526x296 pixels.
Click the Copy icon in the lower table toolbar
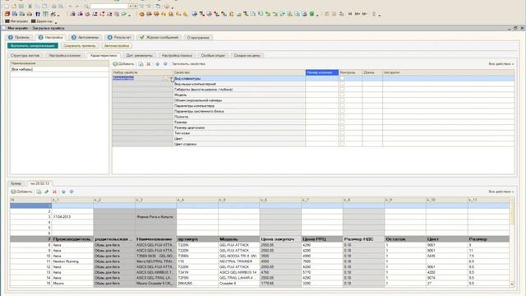[x=39, y=192]
